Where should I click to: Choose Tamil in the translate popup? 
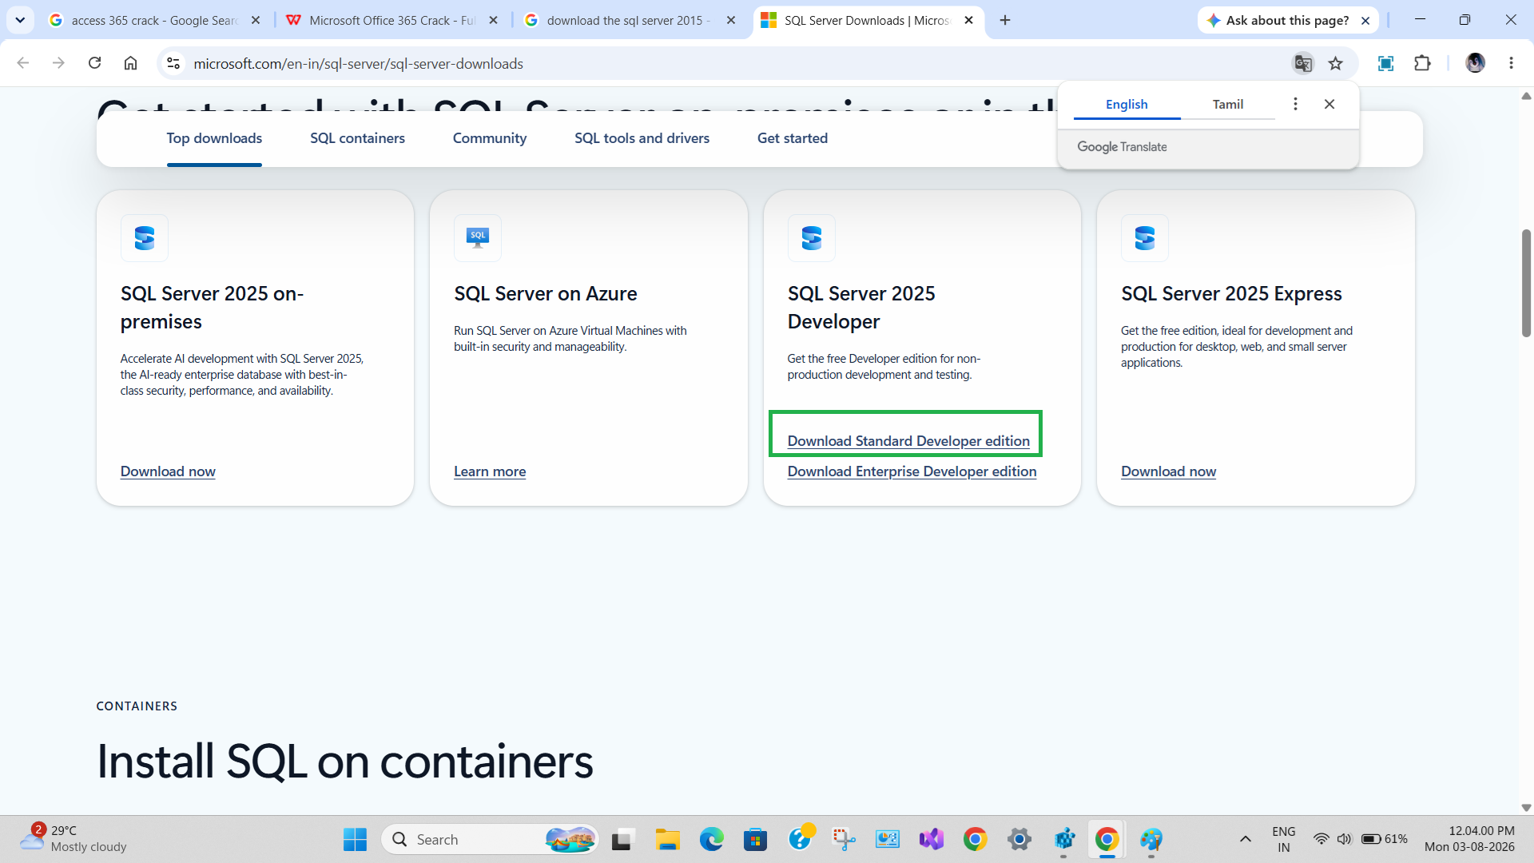coord(1227,105)
